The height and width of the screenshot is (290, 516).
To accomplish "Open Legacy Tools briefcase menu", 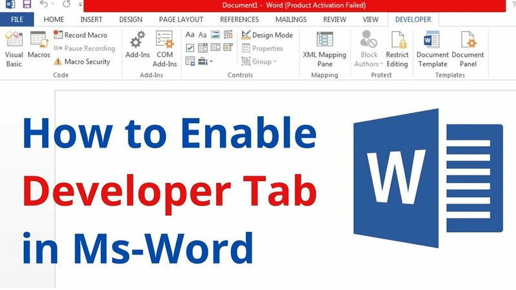I will (205, 61).
